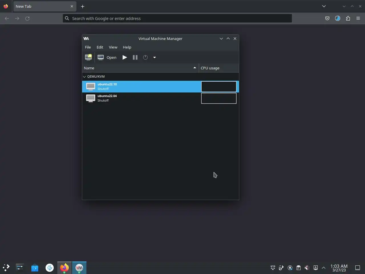Open a new Firefox tab
Screen dimensions: 365x274
click(x=82, y=6)
